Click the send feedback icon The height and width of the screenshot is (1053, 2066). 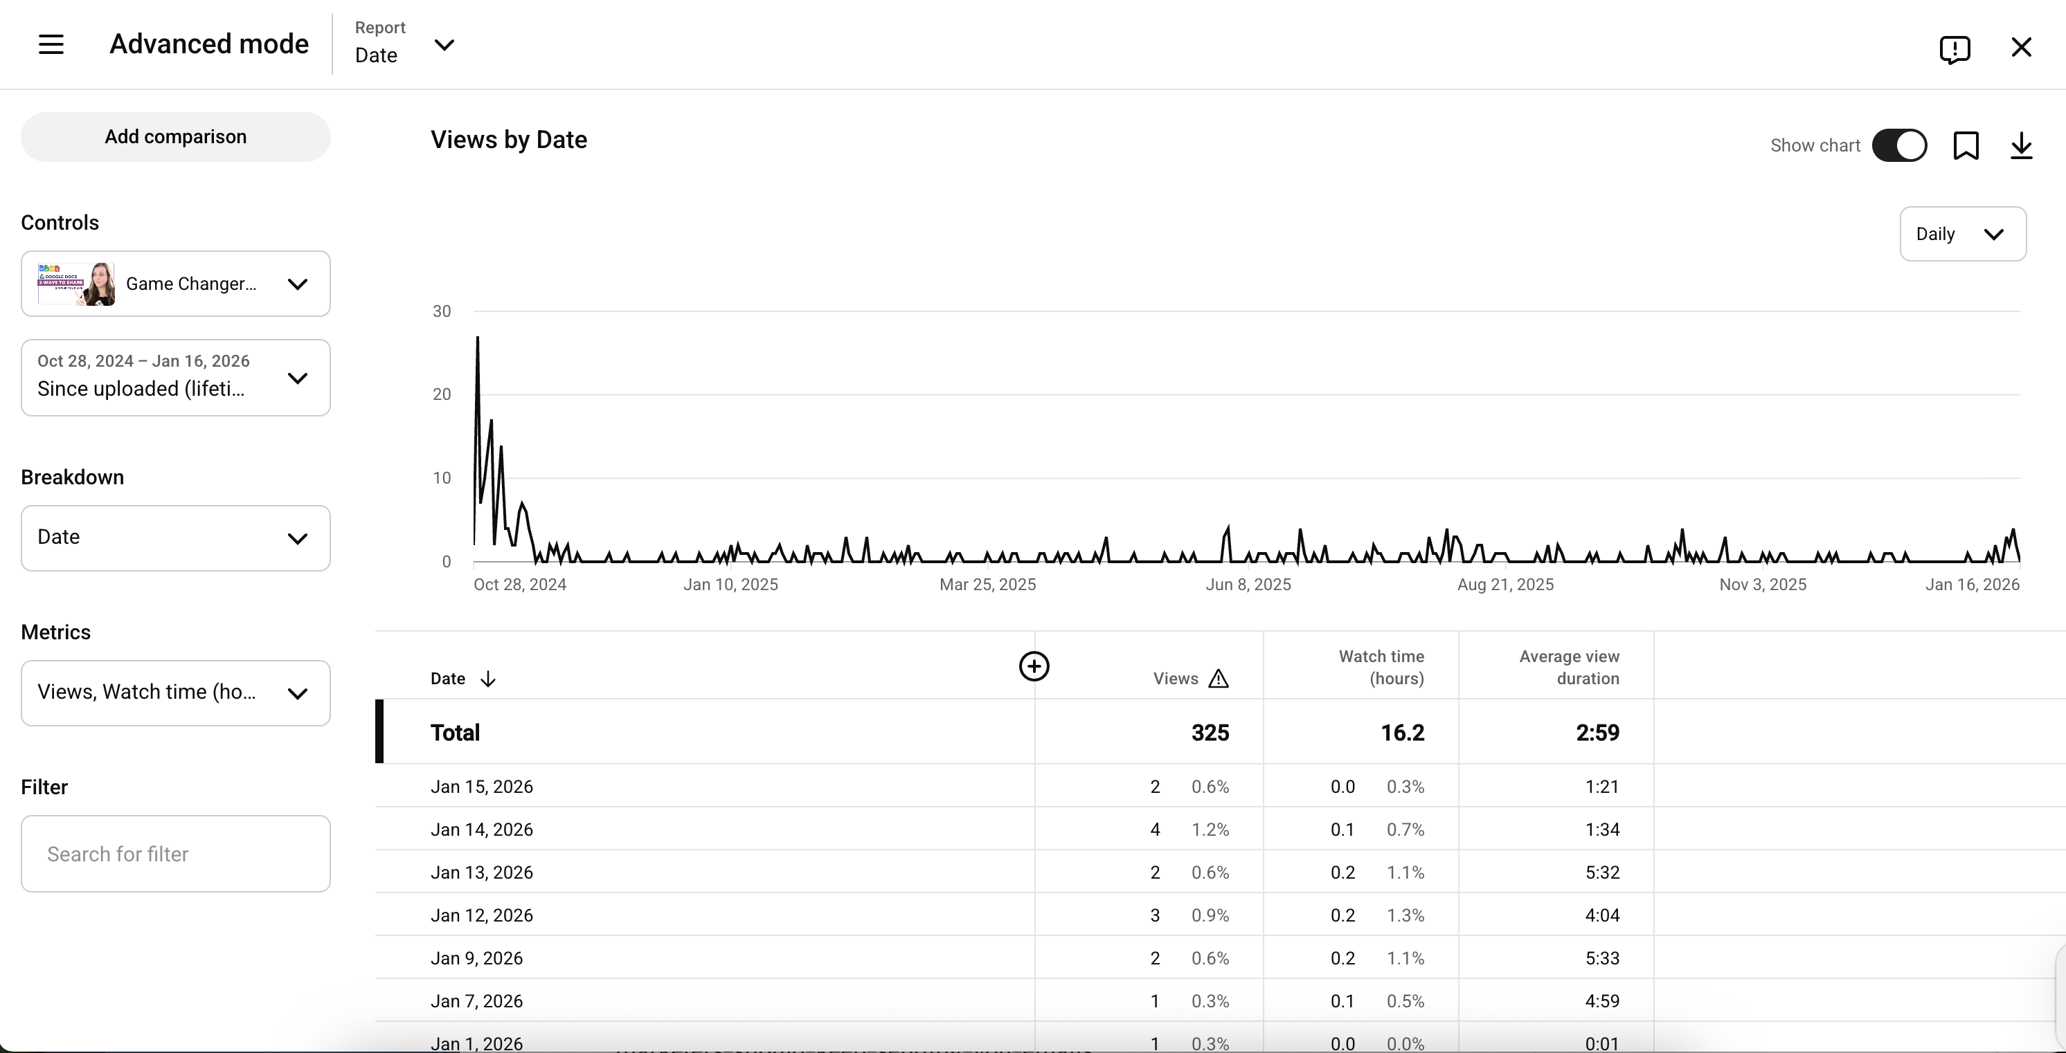(1955, 48)
